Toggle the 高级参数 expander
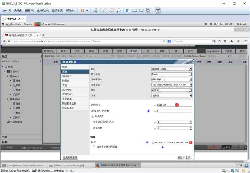This screenshot has width=250, height=173. (x=92, y=117)
